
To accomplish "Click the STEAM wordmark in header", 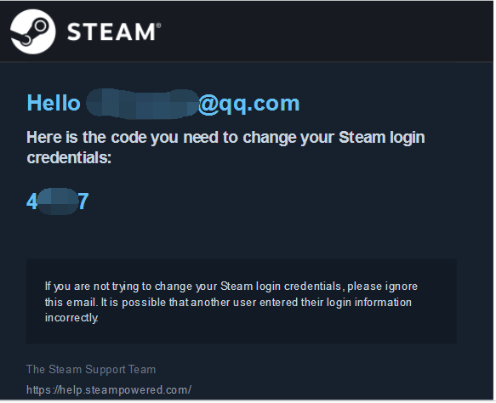I will 111,32.
